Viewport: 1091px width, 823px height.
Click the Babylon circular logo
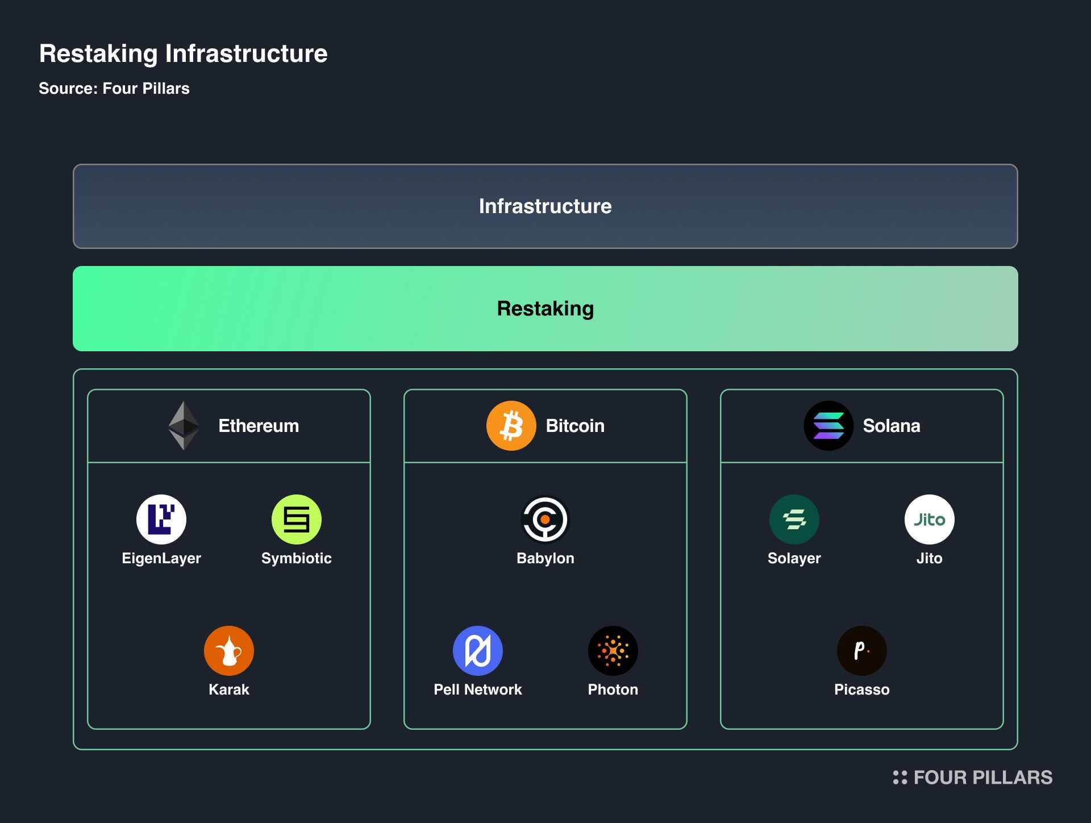[545, 519]
